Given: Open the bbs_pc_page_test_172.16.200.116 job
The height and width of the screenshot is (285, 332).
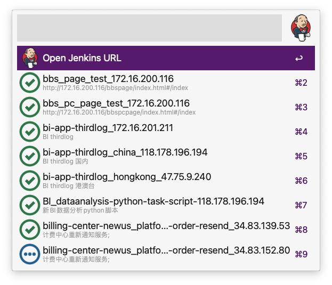Looking at the screenshot, I should tap(166, 107).
